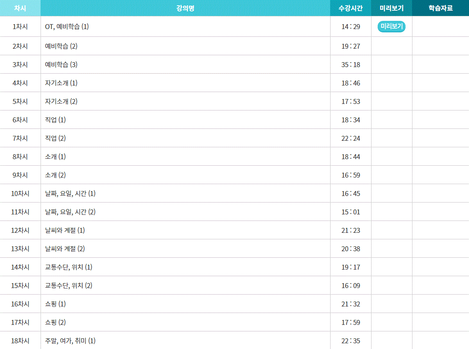The width and height of the screenshot is (469, 349).
Task: Click the 수강시간 column header
Action: [350, 8]
